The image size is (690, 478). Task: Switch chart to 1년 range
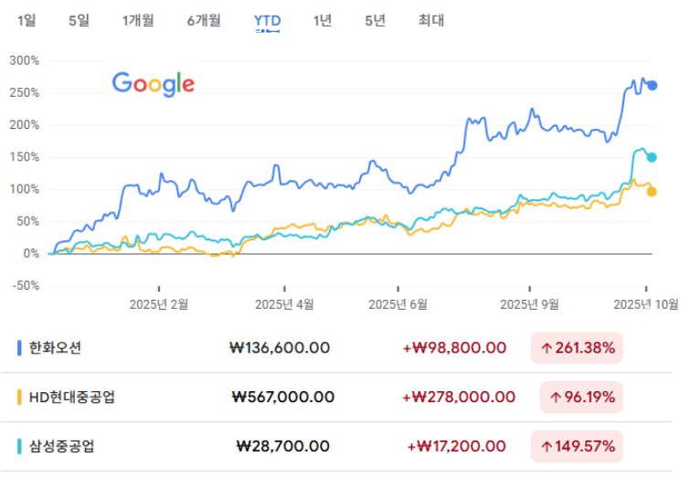click(322, 20)
